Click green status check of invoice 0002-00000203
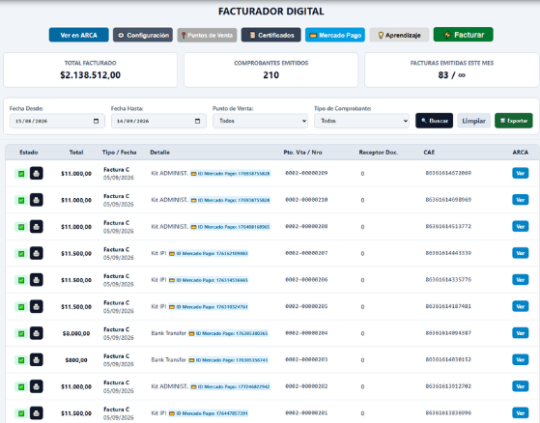The height and width of the screenshot is (423, 540). click(x=21, y=360)
